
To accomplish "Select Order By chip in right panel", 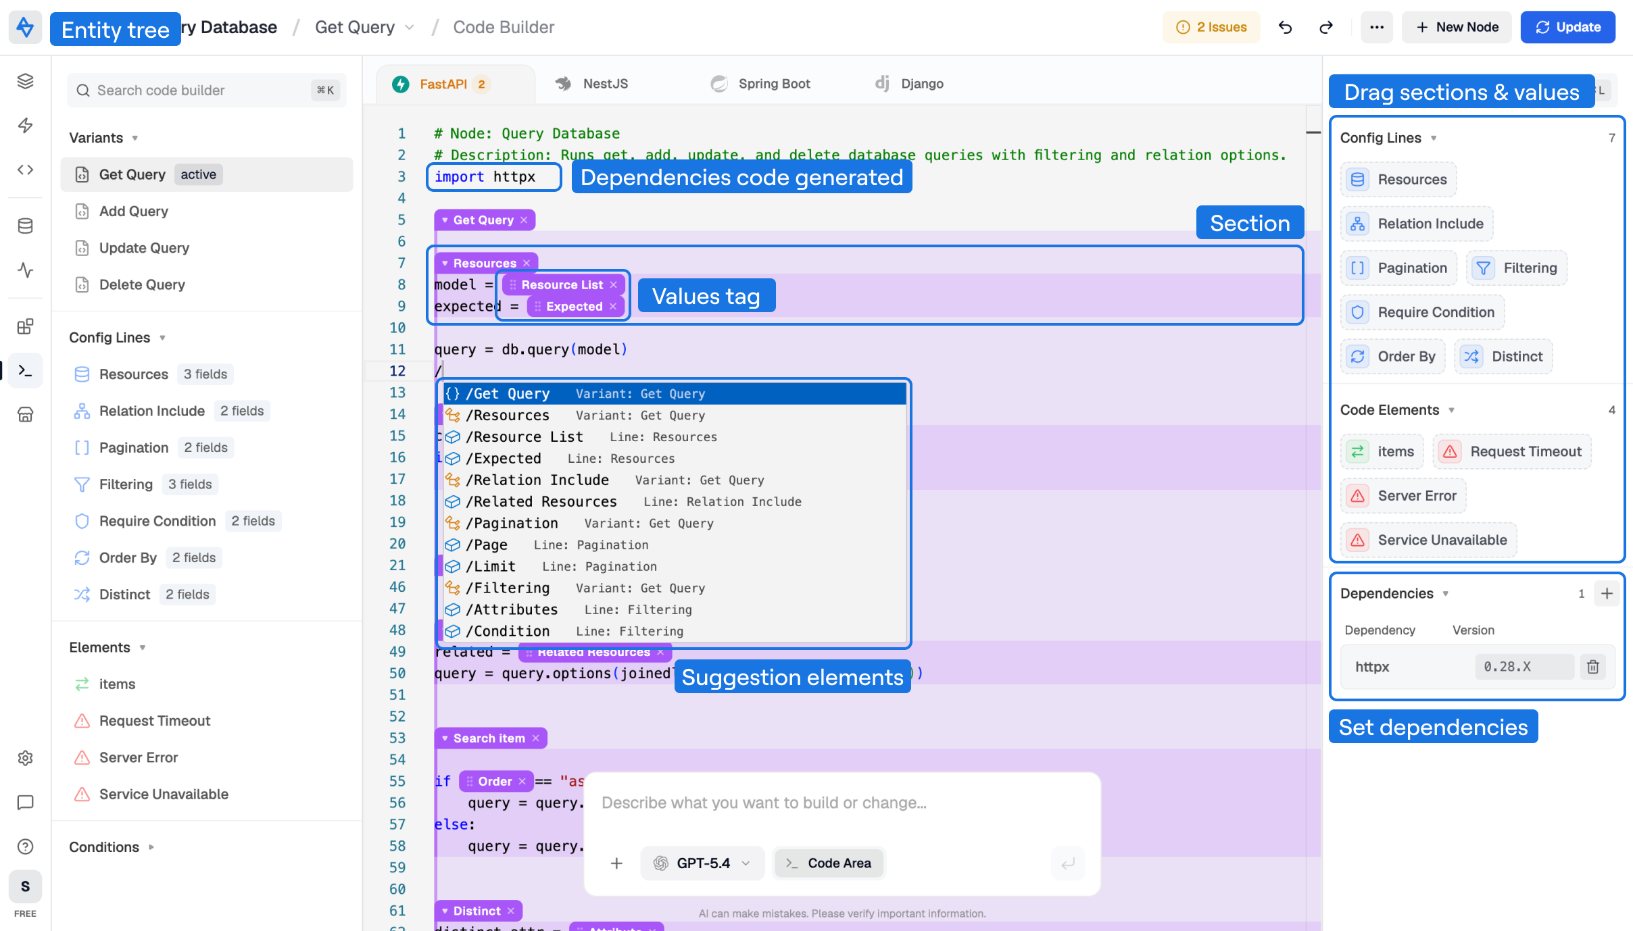I will [x=1393, y=357].
